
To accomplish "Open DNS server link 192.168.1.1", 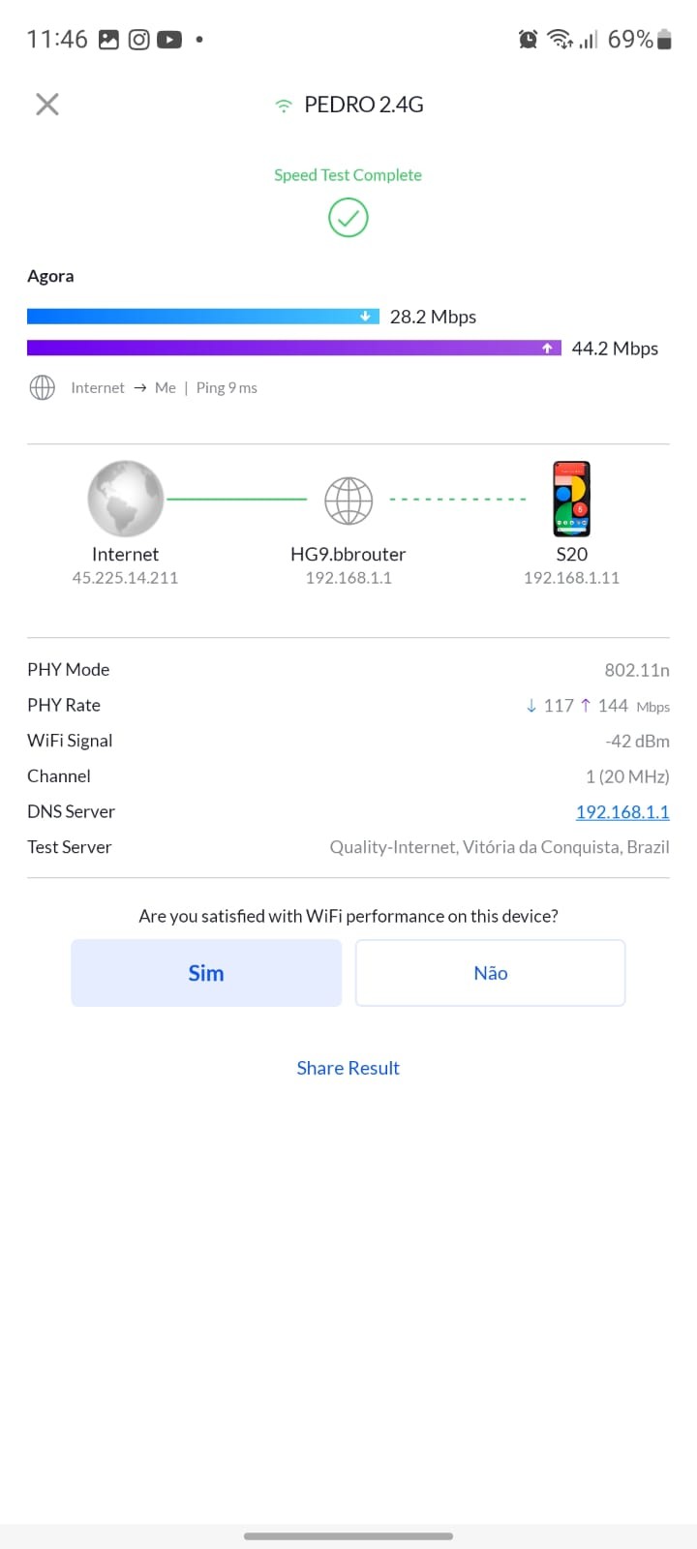I will pos(622,812).
